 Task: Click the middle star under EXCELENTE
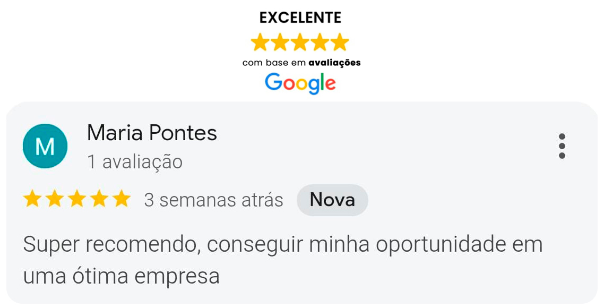300,42
